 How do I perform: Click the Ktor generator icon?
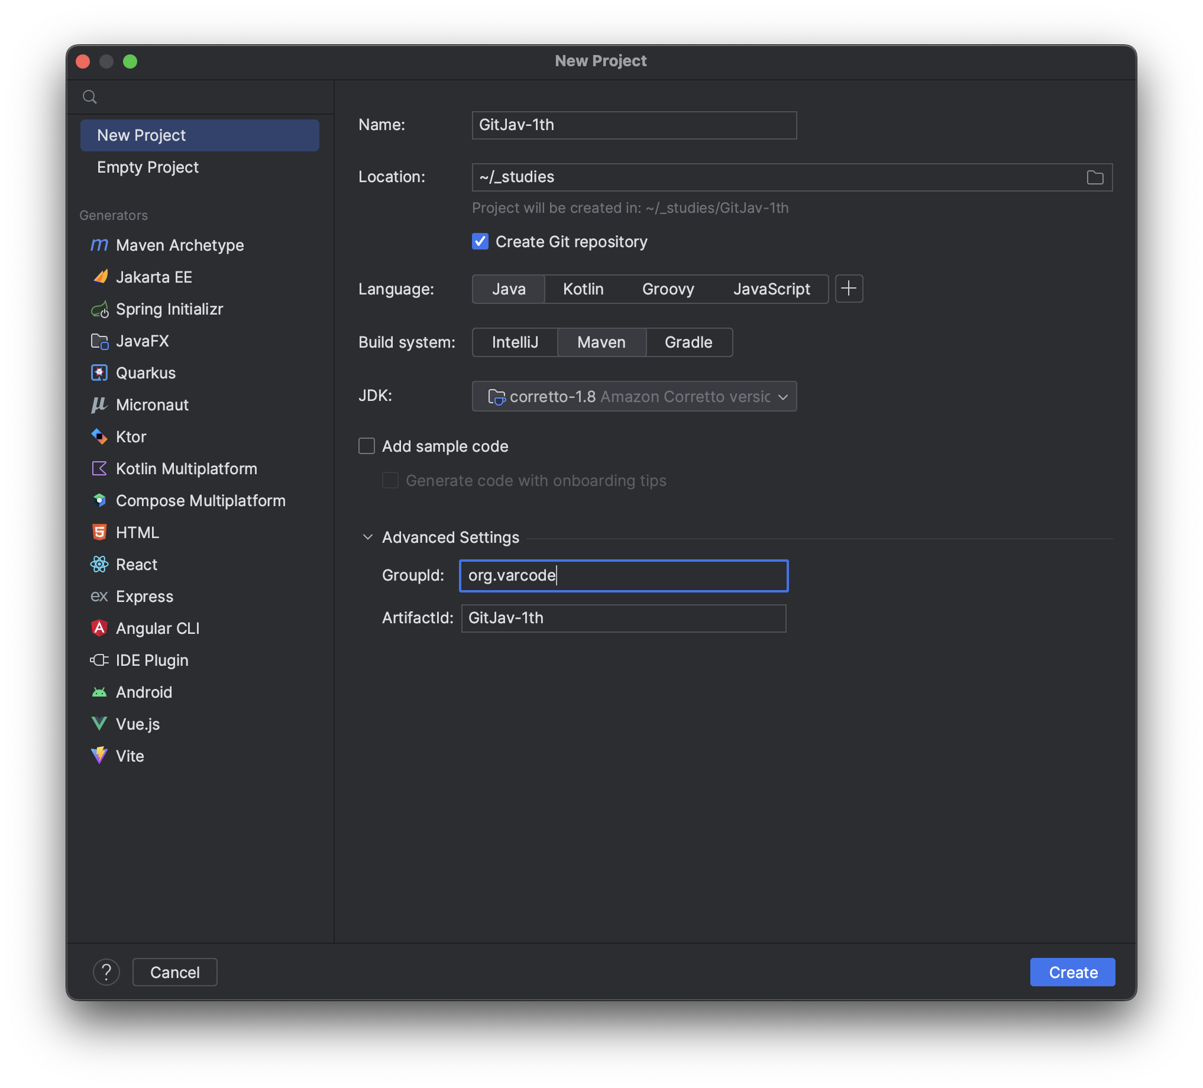point(99,436)
